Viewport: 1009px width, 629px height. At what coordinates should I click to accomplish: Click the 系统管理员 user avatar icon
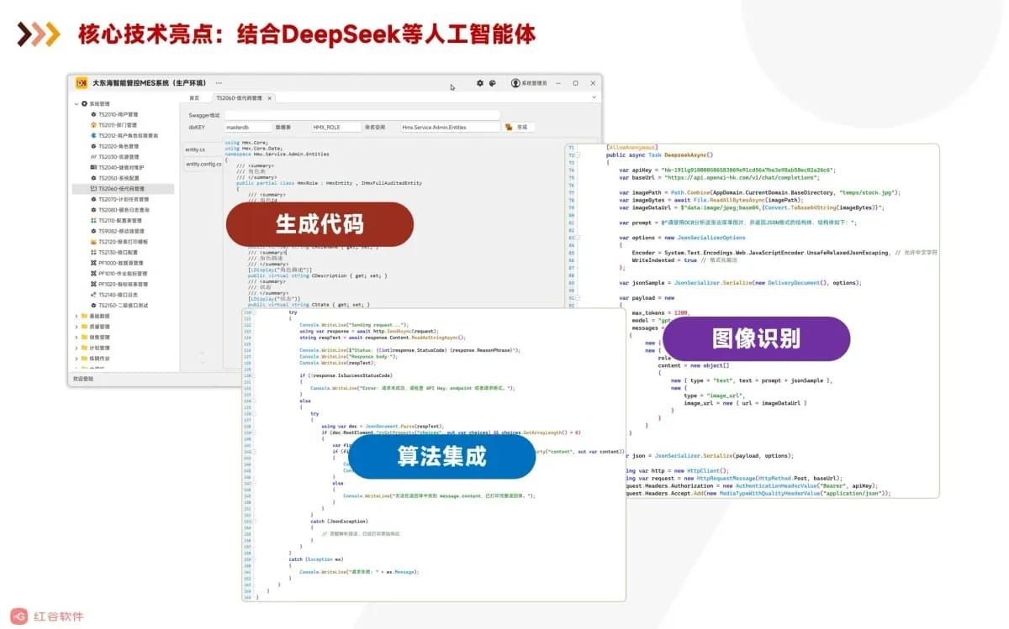pyautogui.click(x=515, y=83)
